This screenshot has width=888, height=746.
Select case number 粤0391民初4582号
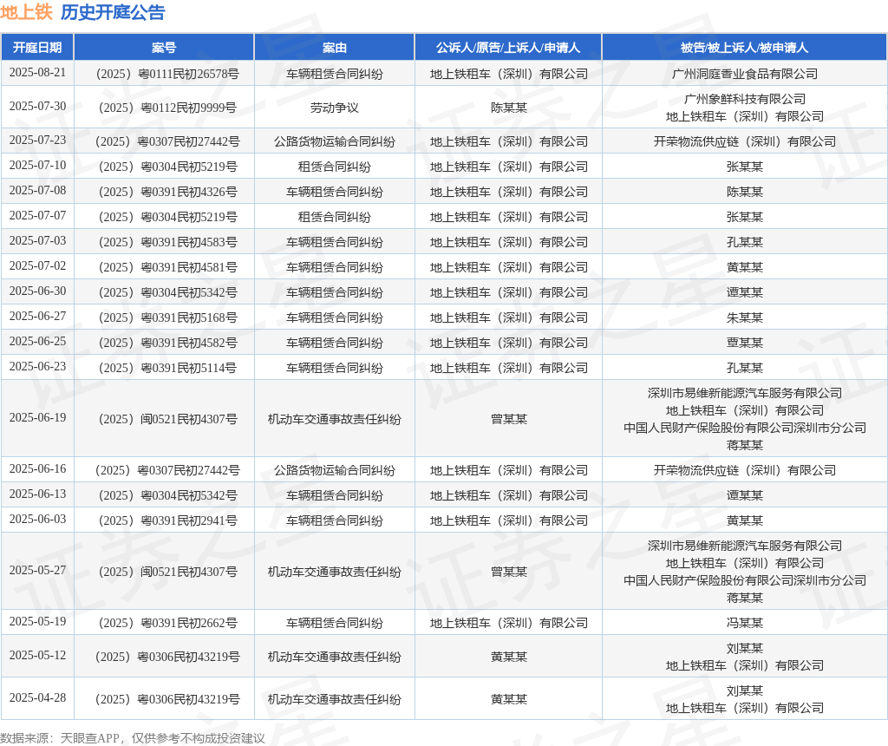pos(167,343)
